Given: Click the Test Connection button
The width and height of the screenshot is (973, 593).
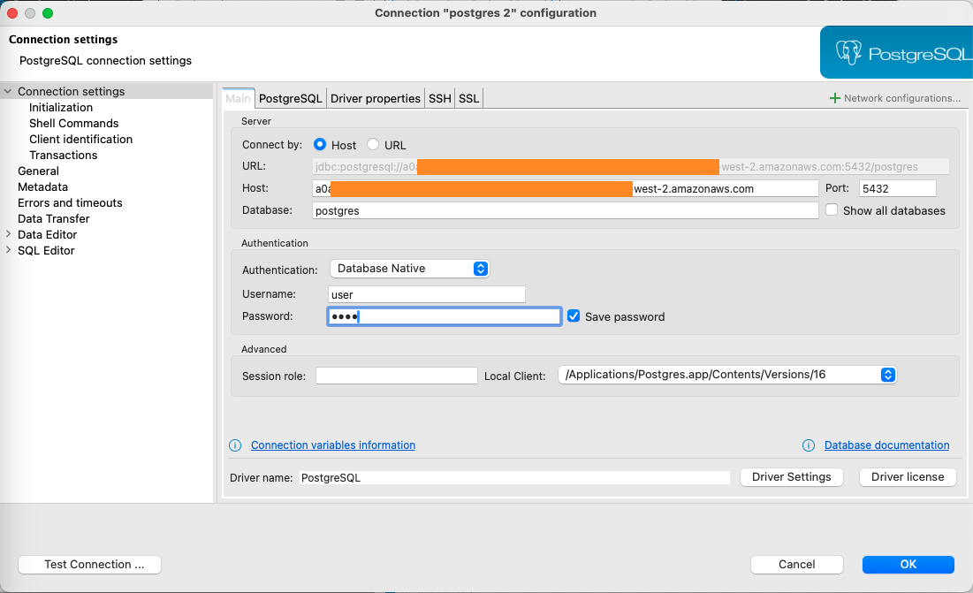Looking at the screenshot, I should click(x=89, y=565).
